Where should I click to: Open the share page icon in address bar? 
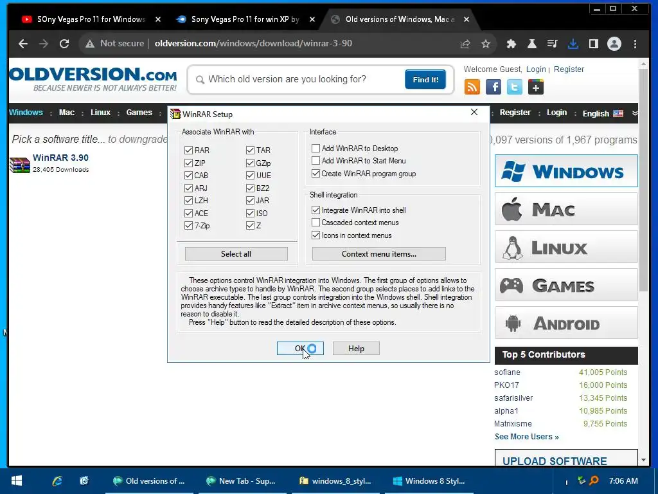click(465, 44)
